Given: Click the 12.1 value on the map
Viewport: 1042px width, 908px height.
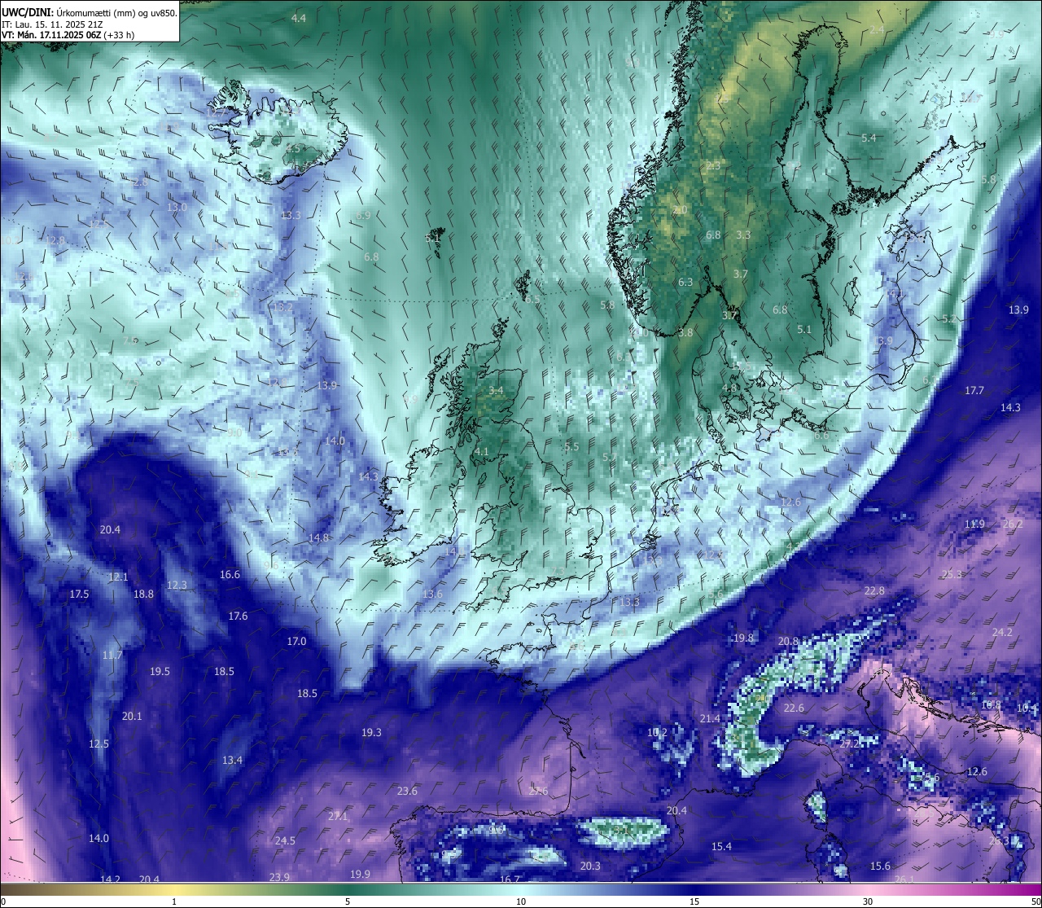Looking at the screenshot, I should click(118, 577).
